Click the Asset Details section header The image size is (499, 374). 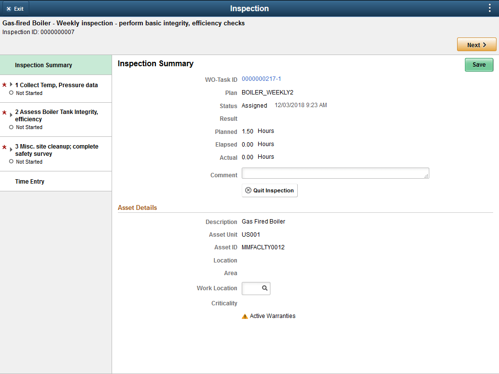[137, 207]
